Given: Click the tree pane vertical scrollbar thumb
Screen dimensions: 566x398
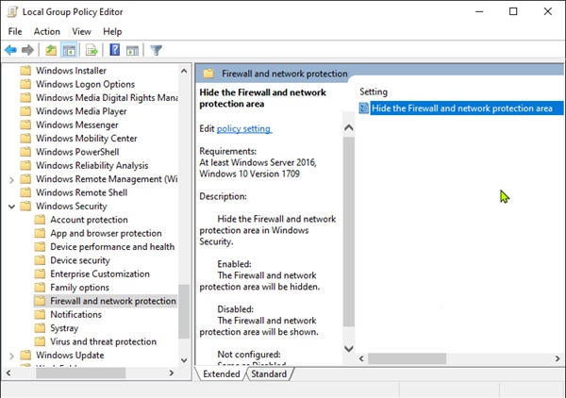Looking at the screenshot, I should point(184,312).
